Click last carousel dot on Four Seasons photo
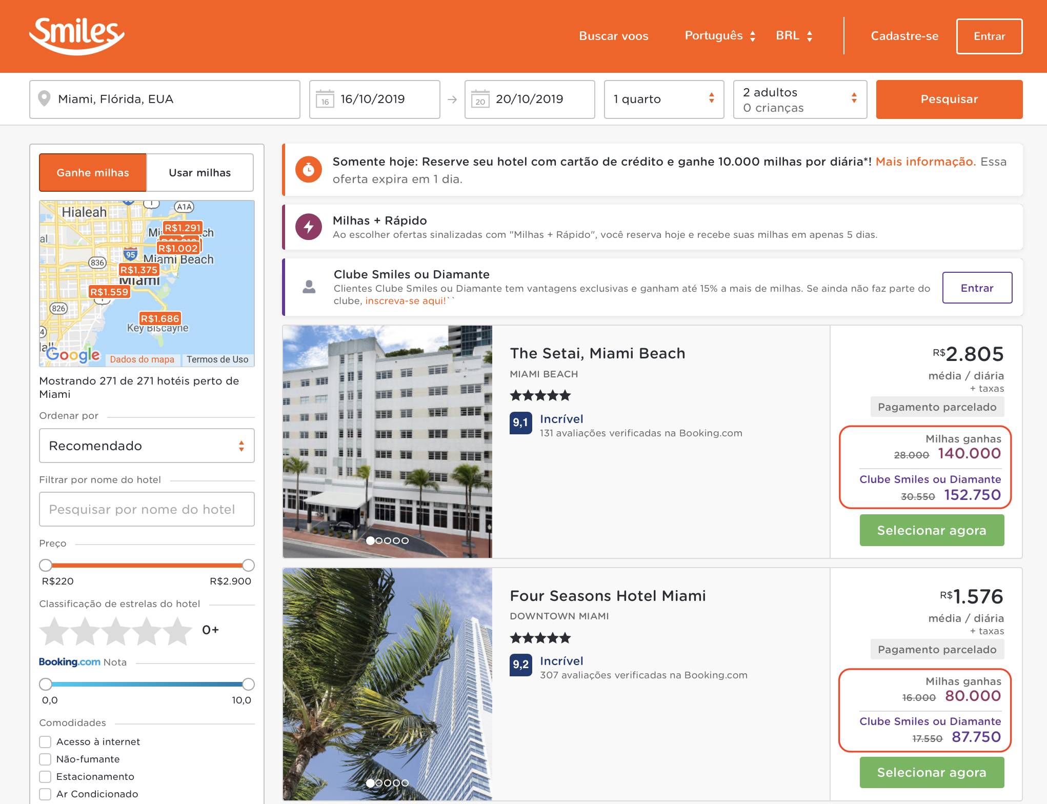 point(405,783)
